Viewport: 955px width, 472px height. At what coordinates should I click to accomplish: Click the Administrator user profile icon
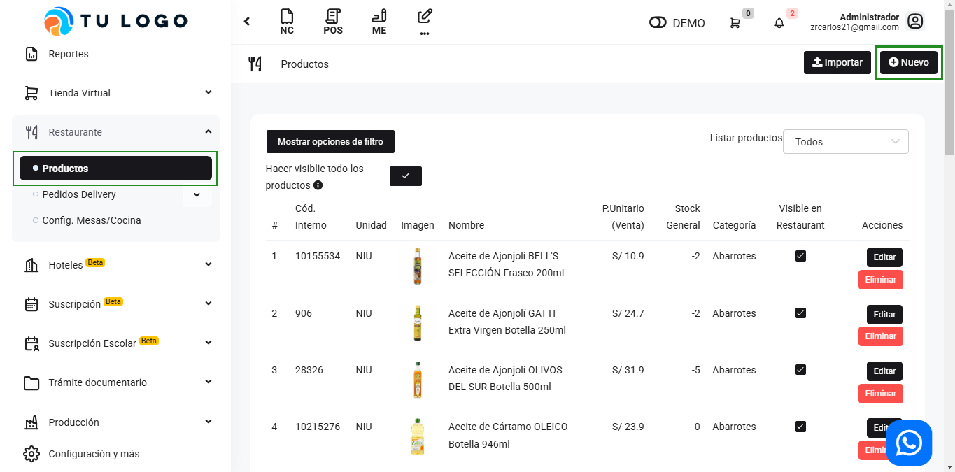pos(915,22)
